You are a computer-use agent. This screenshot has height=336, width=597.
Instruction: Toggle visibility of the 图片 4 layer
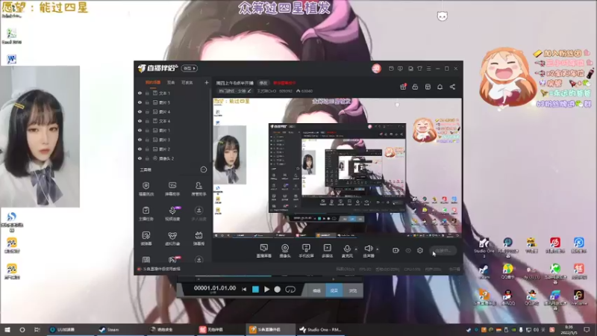click(140, 111)
